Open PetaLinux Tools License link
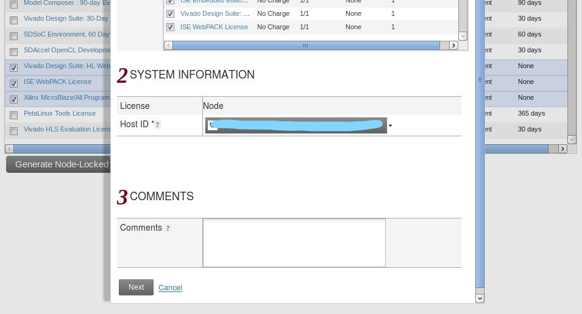 pos(59,113)
